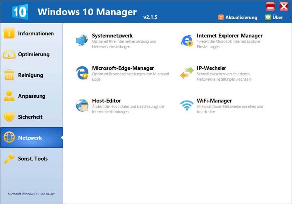This screenshot has width=292, height=204.
Task: Select the Netzwerk tab
Action: coord(31,138)
